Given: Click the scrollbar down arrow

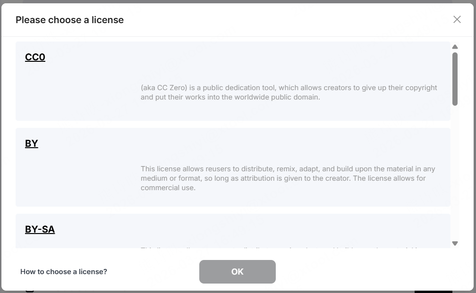Looking at the screenshot, I should pos(455,243).
